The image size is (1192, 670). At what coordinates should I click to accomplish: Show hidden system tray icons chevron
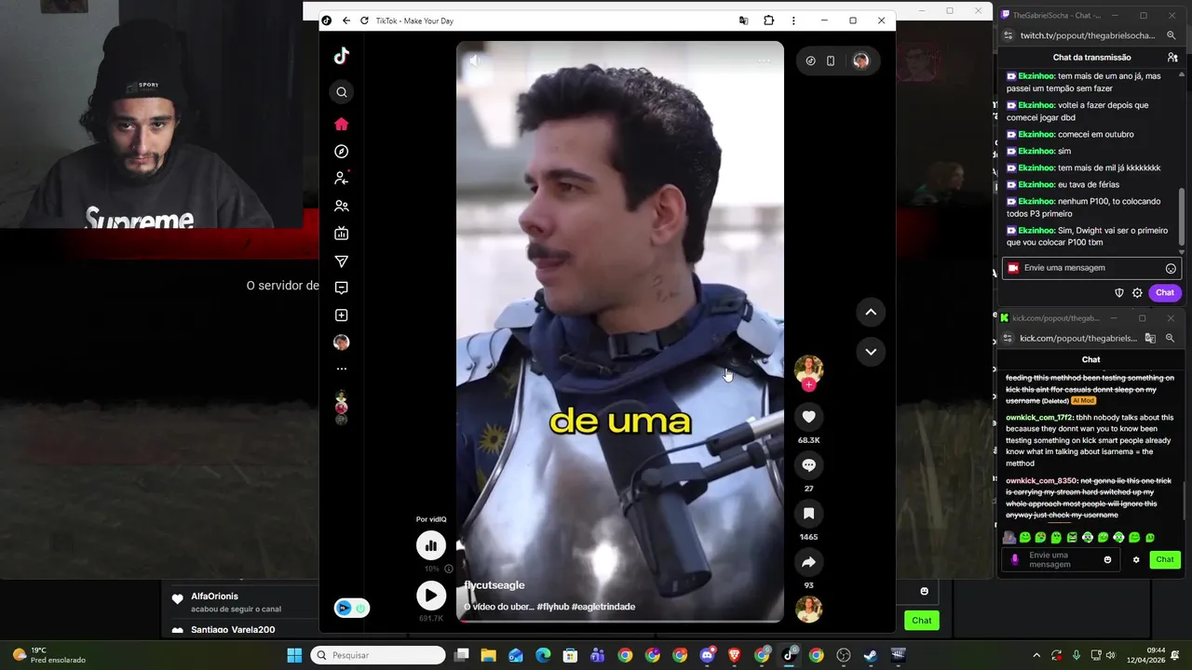click(x=1036, y=655)
